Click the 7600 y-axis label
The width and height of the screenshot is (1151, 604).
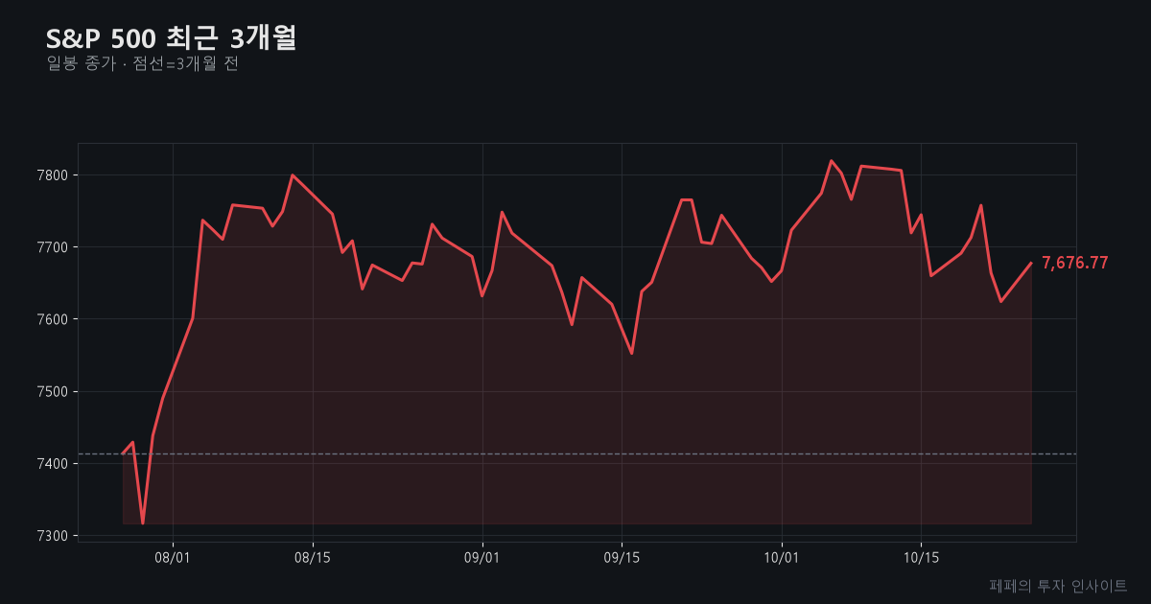[x=54, y=319]
